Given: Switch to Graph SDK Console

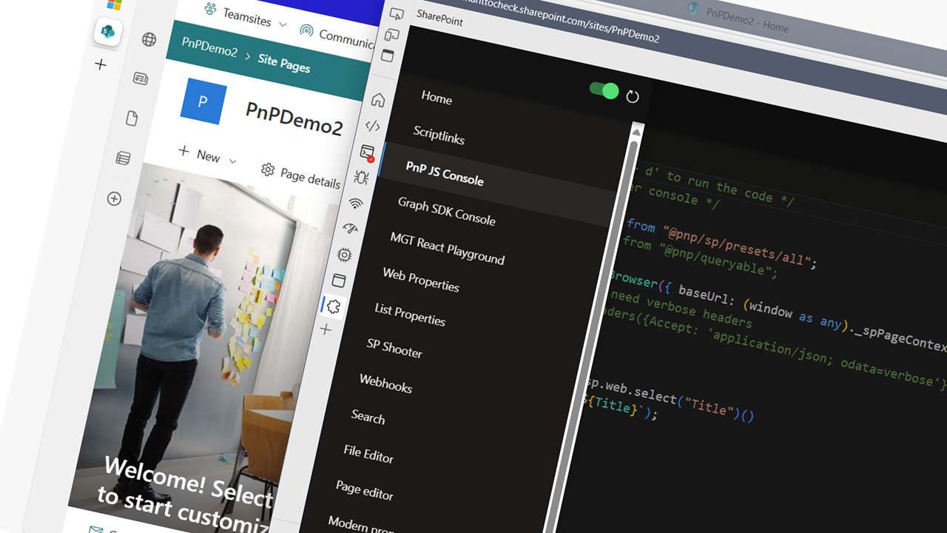Looking at the screenshot, I should pos(445,218).
